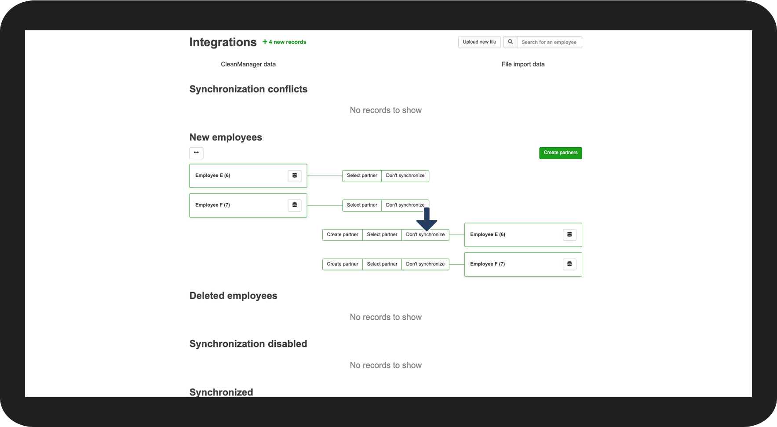The width and height of the screenshot is (777, 427).
Task: Click Create partner for File import Employee E
Action: (x=343, y=234)
